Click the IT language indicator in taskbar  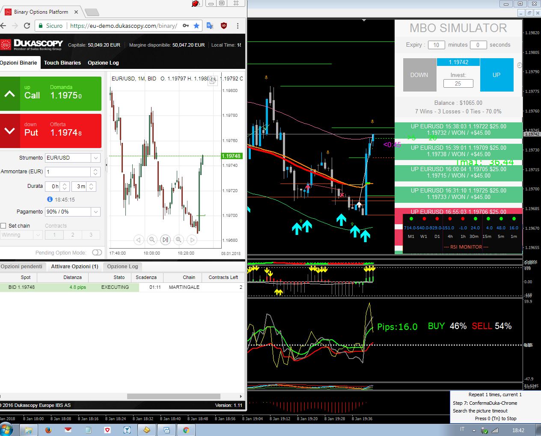[x=462, y=429]
